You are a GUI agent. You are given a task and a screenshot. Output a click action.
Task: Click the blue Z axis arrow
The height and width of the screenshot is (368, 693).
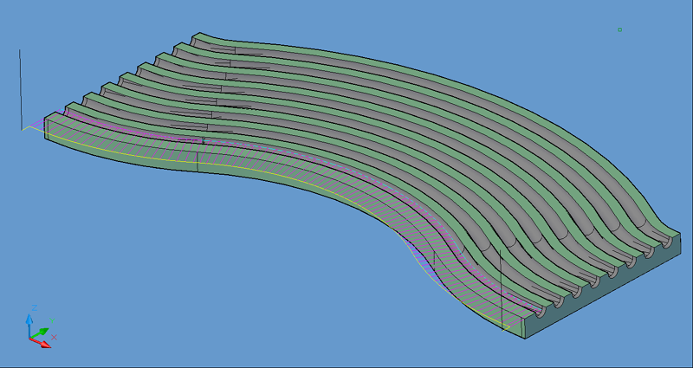[29, 321]
